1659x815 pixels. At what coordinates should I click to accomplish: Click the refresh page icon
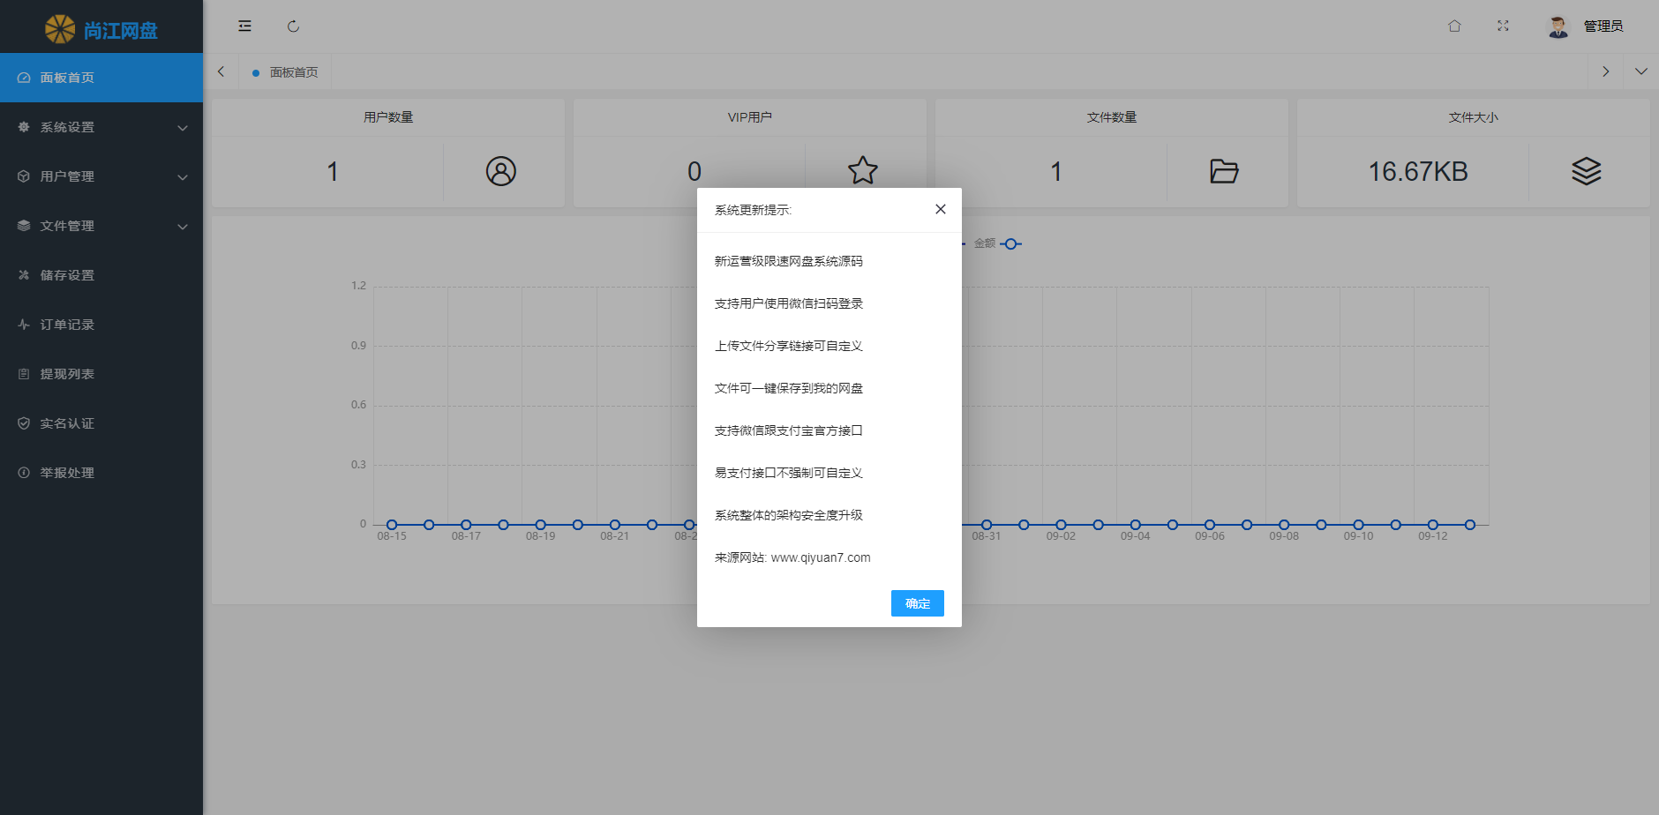tap(293, 26)
